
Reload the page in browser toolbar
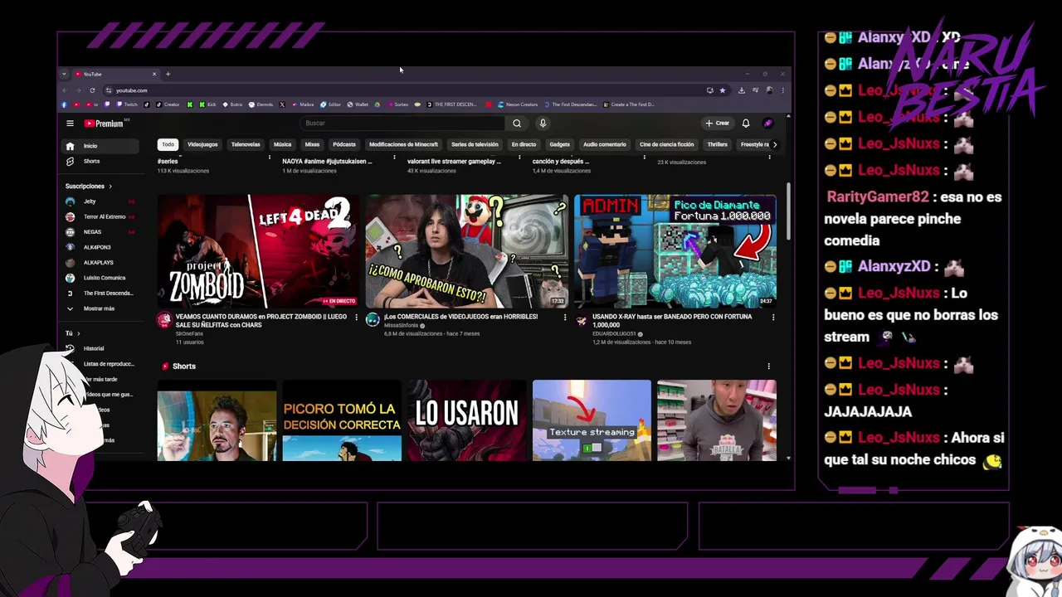point(92,90)
